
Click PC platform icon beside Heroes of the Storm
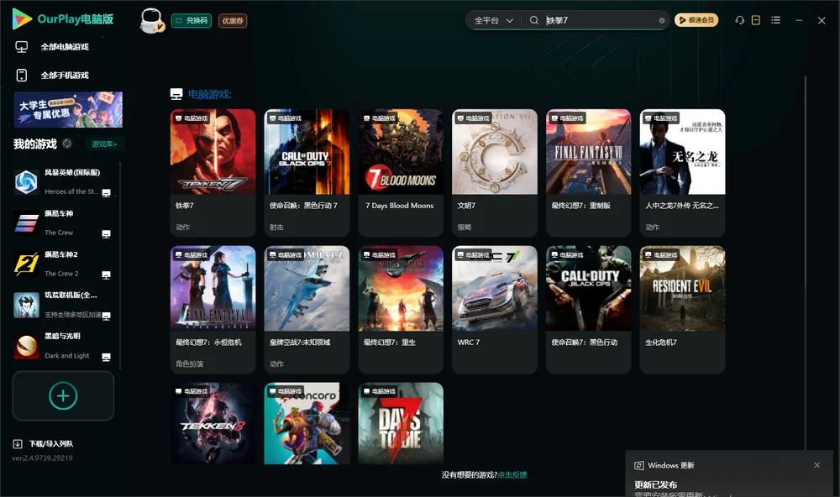point(106,193)
